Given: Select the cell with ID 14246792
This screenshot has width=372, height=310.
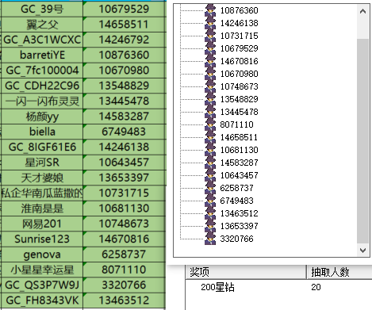Looking at the screenshot, I should (124, 40).
